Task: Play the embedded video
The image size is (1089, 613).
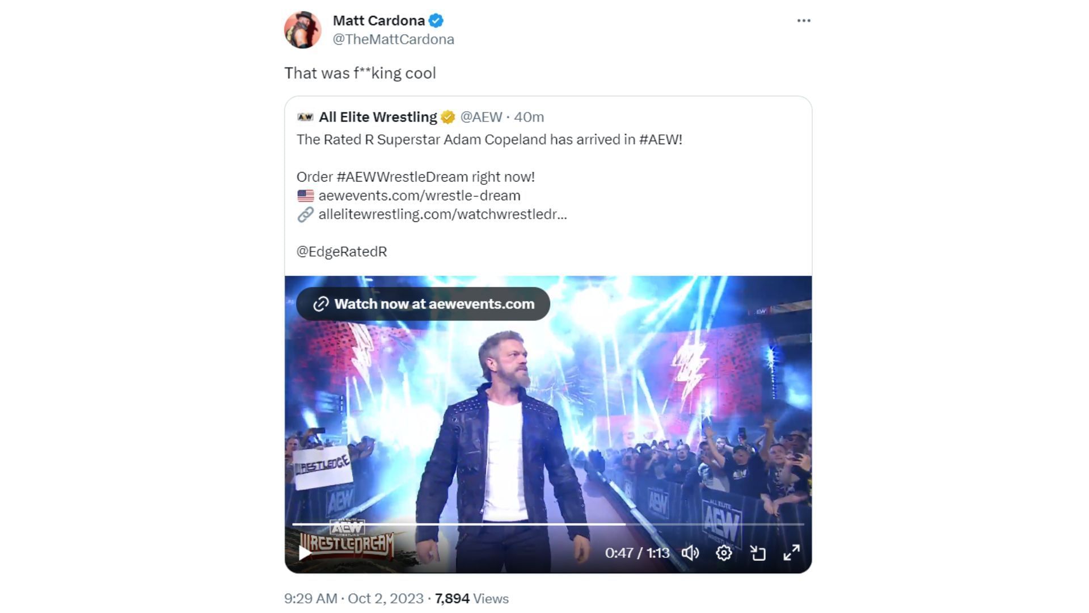Action: (305, 552)
